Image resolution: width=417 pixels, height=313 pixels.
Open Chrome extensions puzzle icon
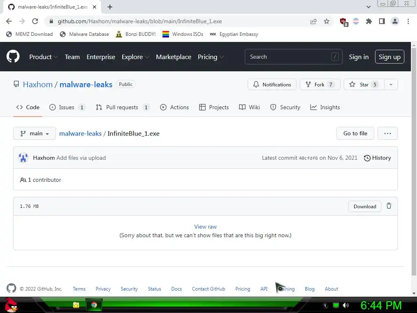point(369,21)
